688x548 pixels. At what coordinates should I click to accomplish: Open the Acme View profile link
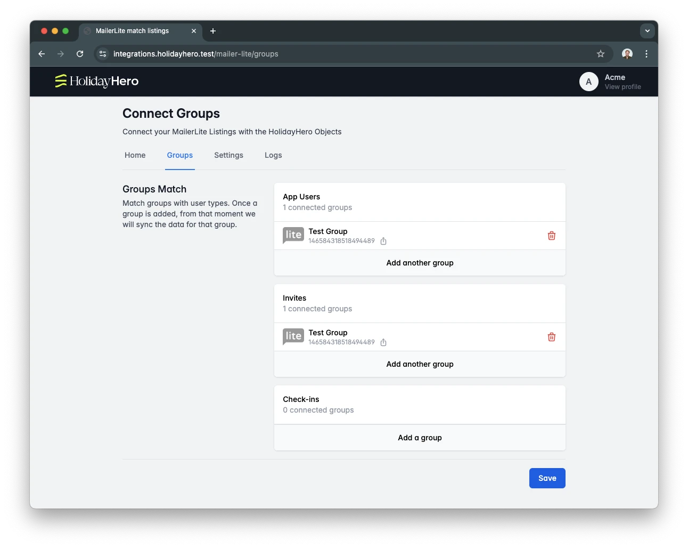point(622,87)
